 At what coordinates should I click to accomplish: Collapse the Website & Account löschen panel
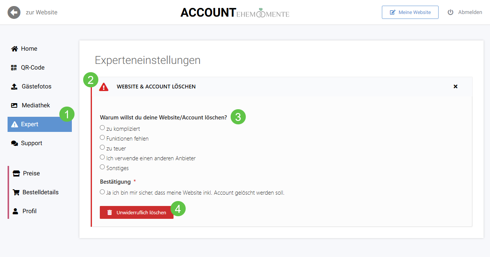click(456, 87)
